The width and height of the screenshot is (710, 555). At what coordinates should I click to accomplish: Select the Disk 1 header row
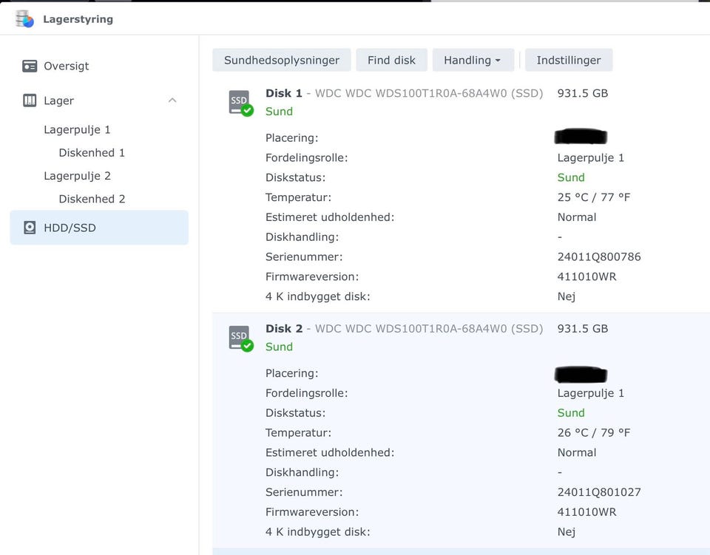[404, 94]
